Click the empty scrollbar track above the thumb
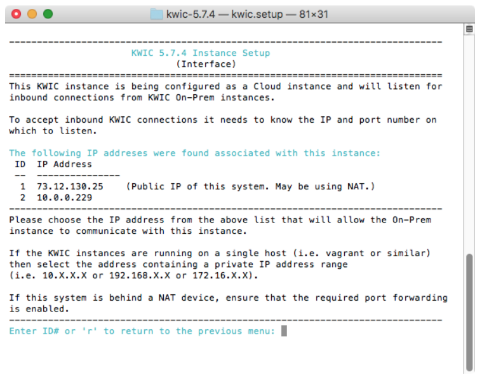 click(x=469, y=143)
